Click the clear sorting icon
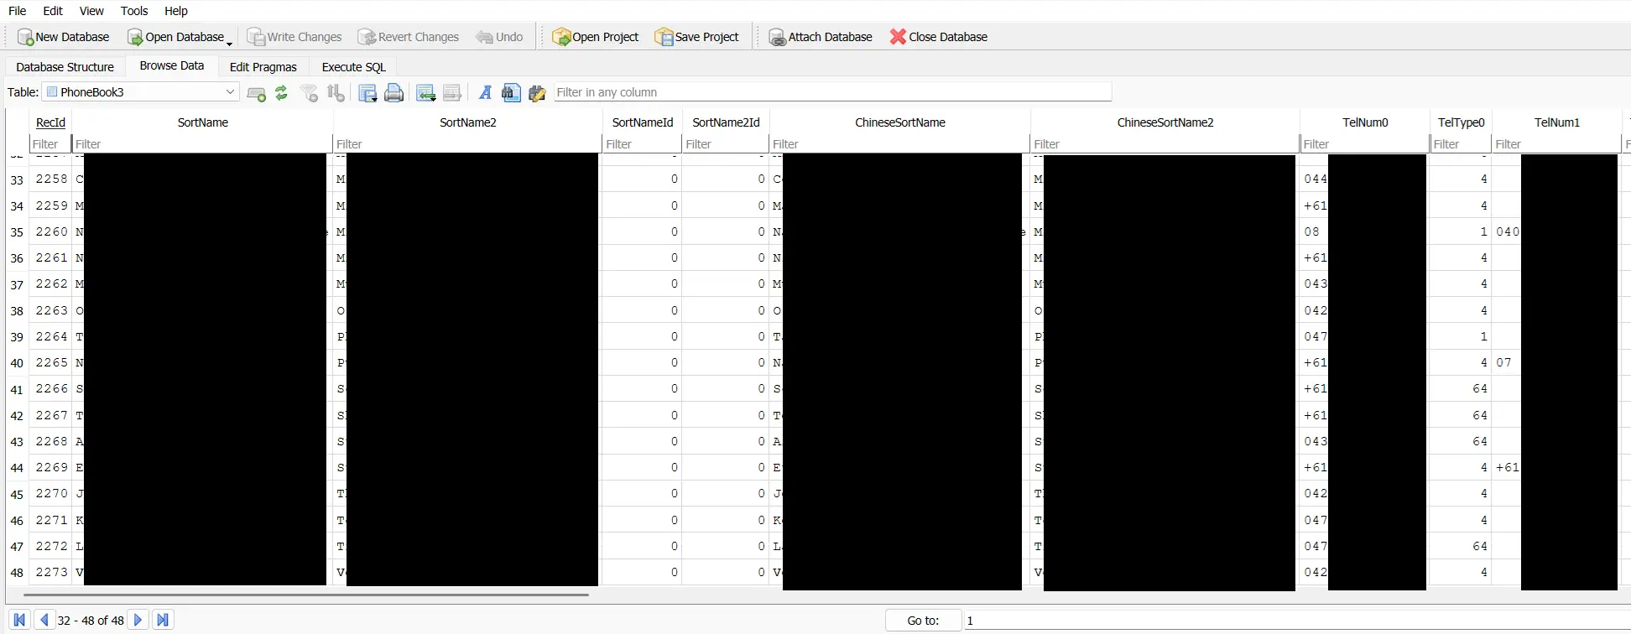 tap(336, 93)
